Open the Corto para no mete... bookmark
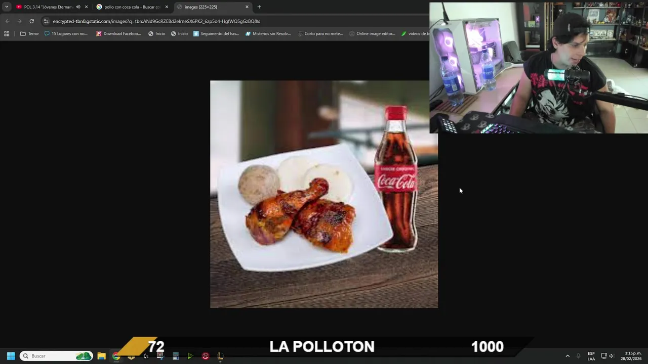The height and width of the screenshot is (364, 648). [x=320, y=34]
